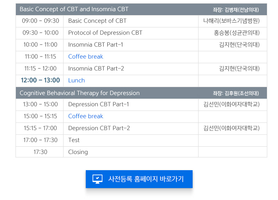
Task: Click the Closing entry
Action: (x=78, y=152)
